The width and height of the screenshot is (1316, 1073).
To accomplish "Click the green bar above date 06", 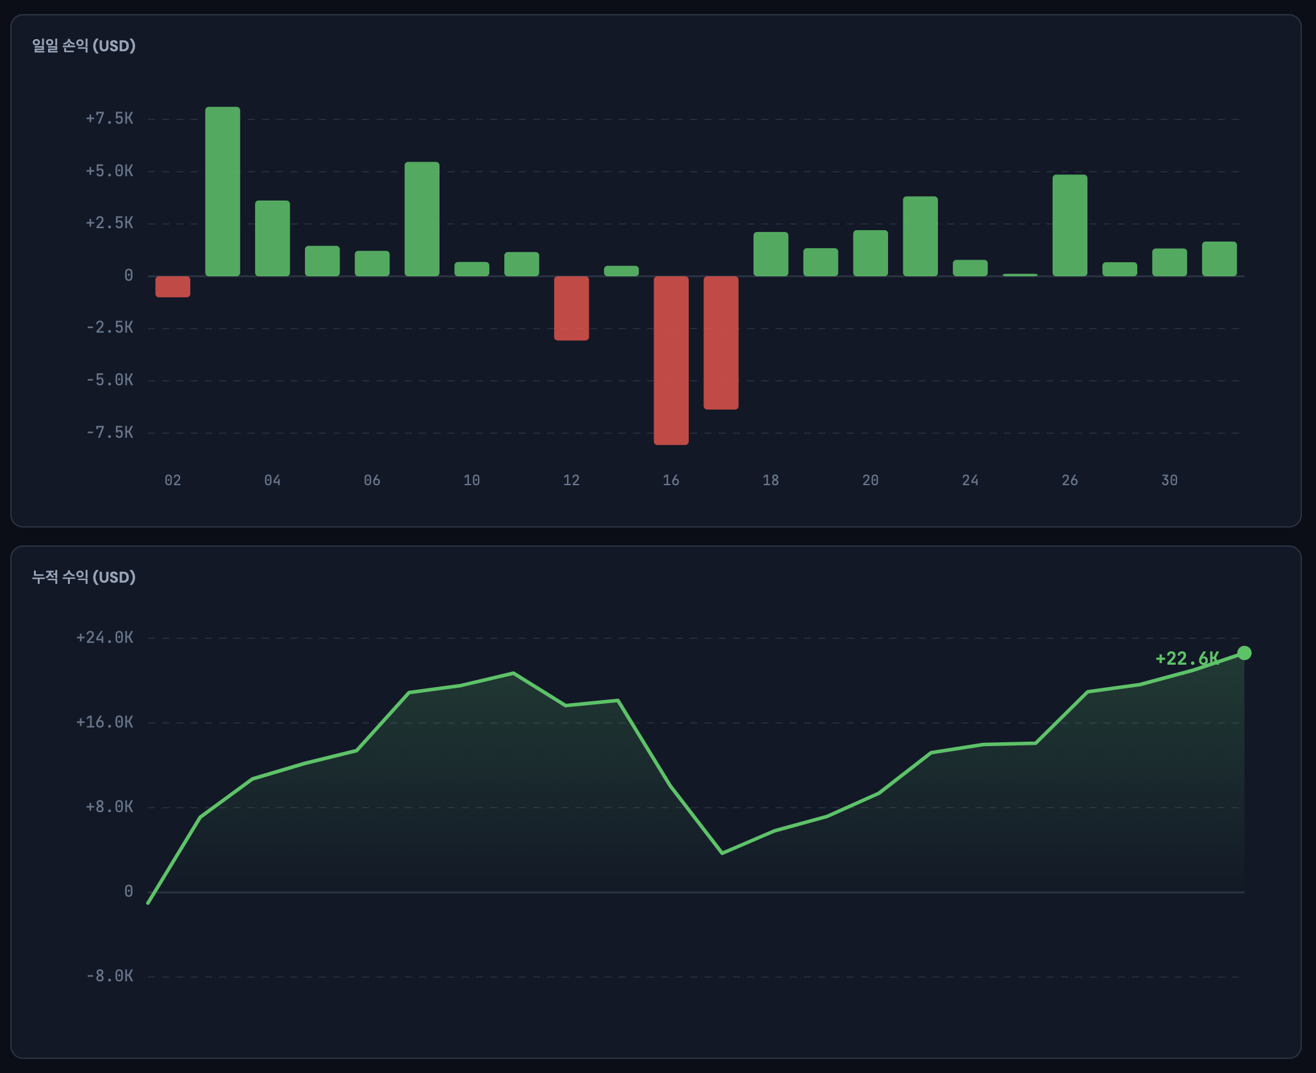I will click(372, 263).
